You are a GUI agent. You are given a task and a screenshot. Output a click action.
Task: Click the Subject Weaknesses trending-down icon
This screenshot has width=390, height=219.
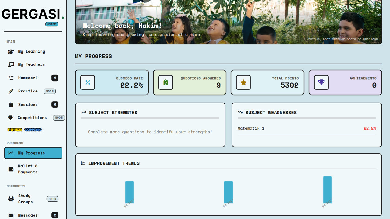coord(240,113)
